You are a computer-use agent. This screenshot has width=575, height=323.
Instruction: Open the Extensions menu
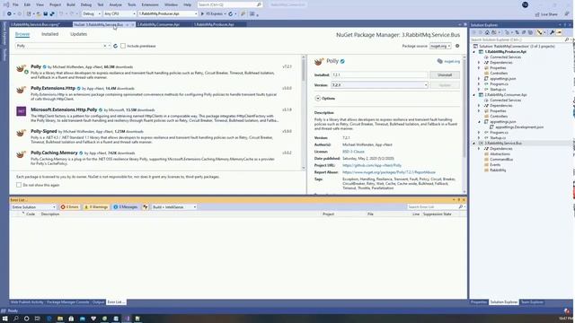tap(150, 4)
